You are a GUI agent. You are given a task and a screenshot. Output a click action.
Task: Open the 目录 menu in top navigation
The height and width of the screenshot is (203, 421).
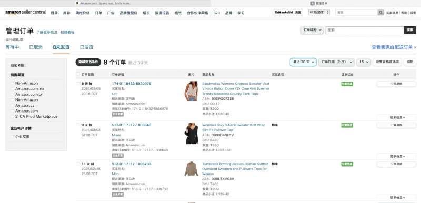click(x=54, y=13)
